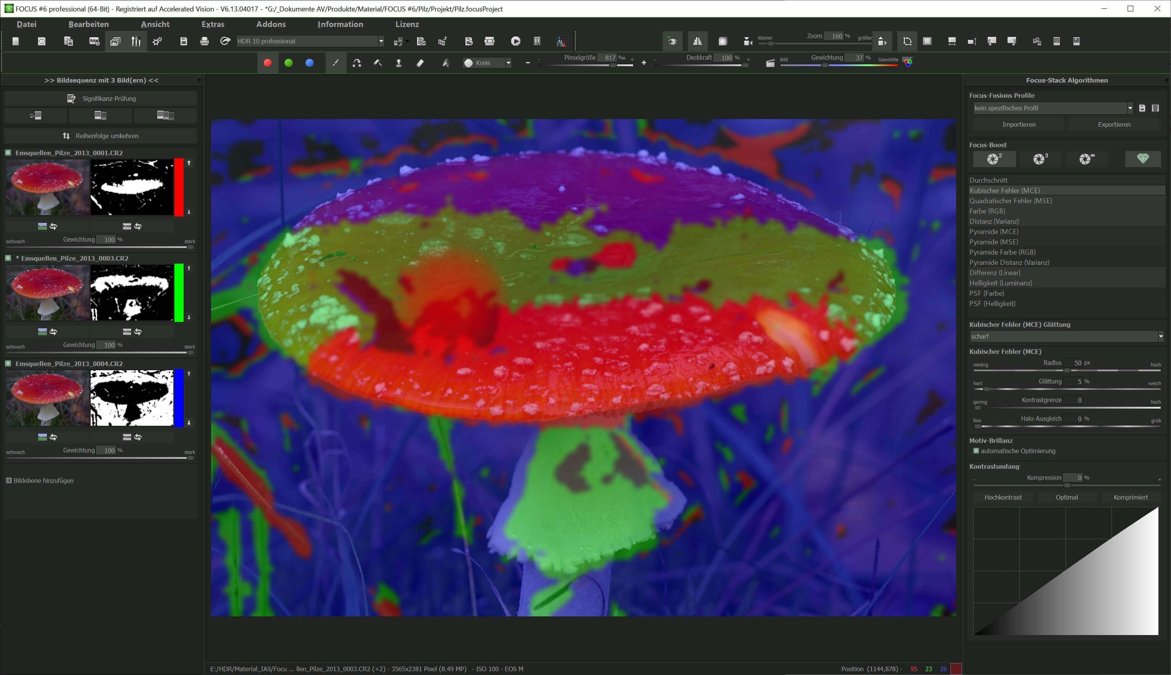Open the Addons menu
Screen dimensions: 1171x675
[270, 24]
